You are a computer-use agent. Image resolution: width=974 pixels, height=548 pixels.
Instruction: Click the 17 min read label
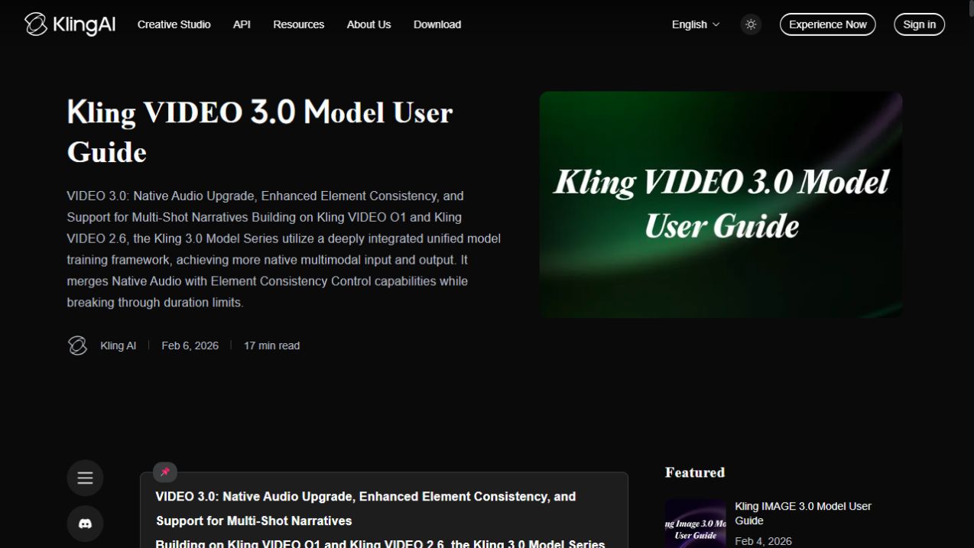(x=271, y=345)
